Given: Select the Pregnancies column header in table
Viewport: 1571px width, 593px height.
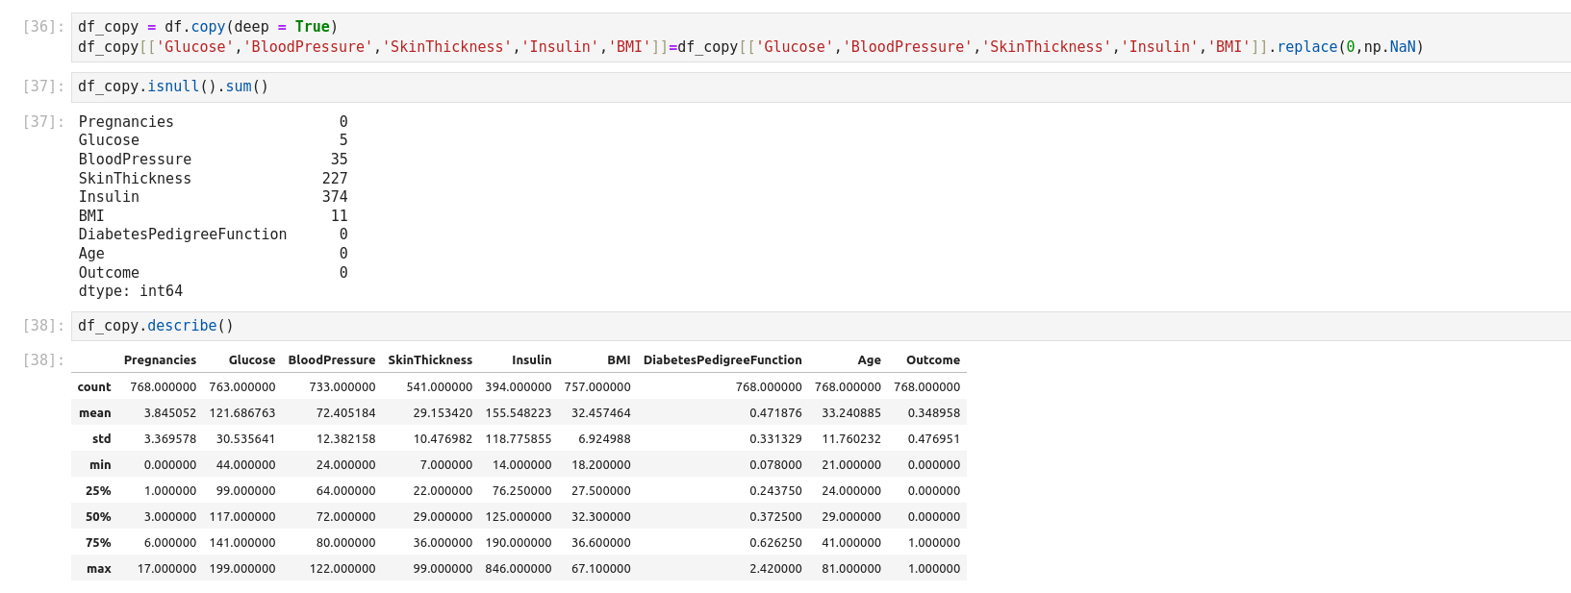Looking at the screenshot, I should (x=160, y=360).
